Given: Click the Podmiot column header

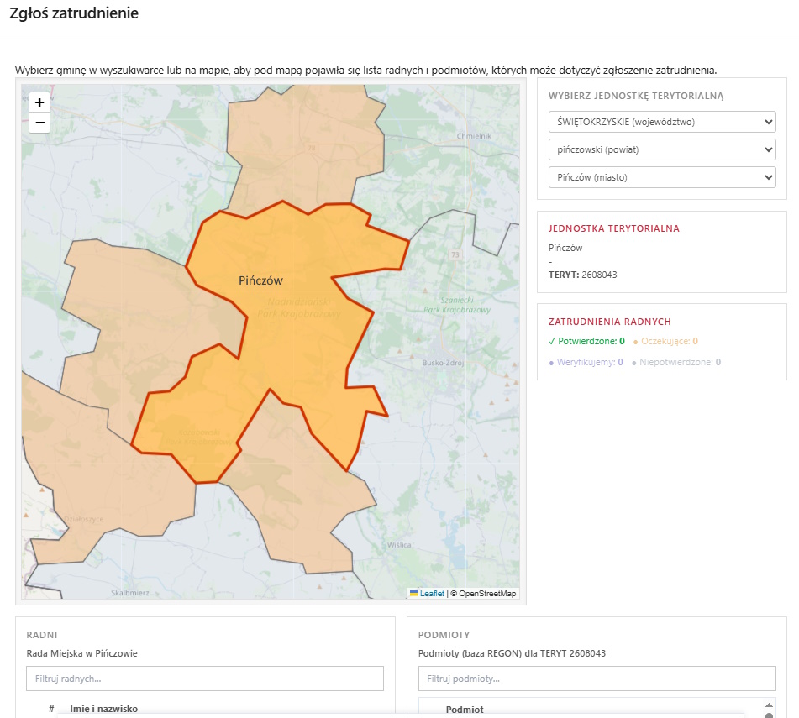Looking at the screenshot, I should point(465,710).
